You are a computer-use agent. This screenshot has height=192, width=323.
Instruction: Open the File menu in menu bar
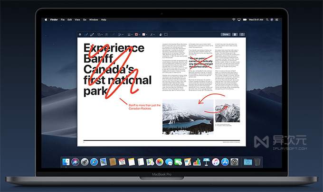(62, 19)
